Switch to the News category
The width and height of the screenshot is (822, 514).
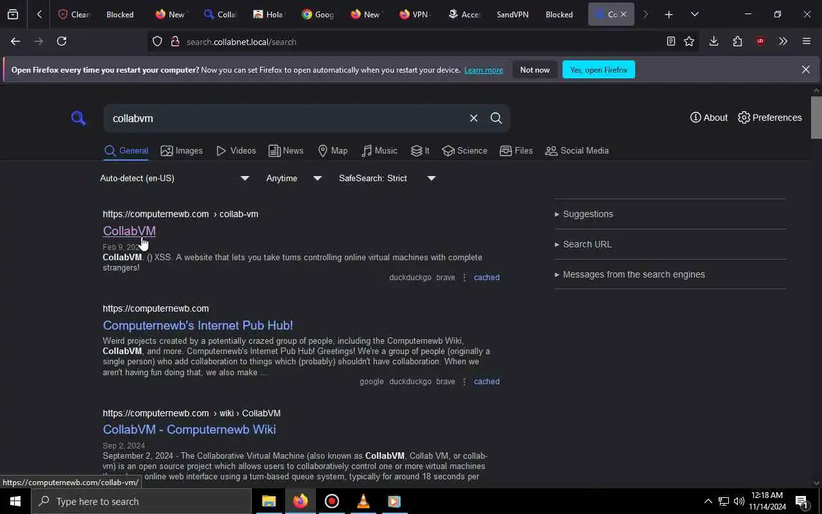coord(286,150)
